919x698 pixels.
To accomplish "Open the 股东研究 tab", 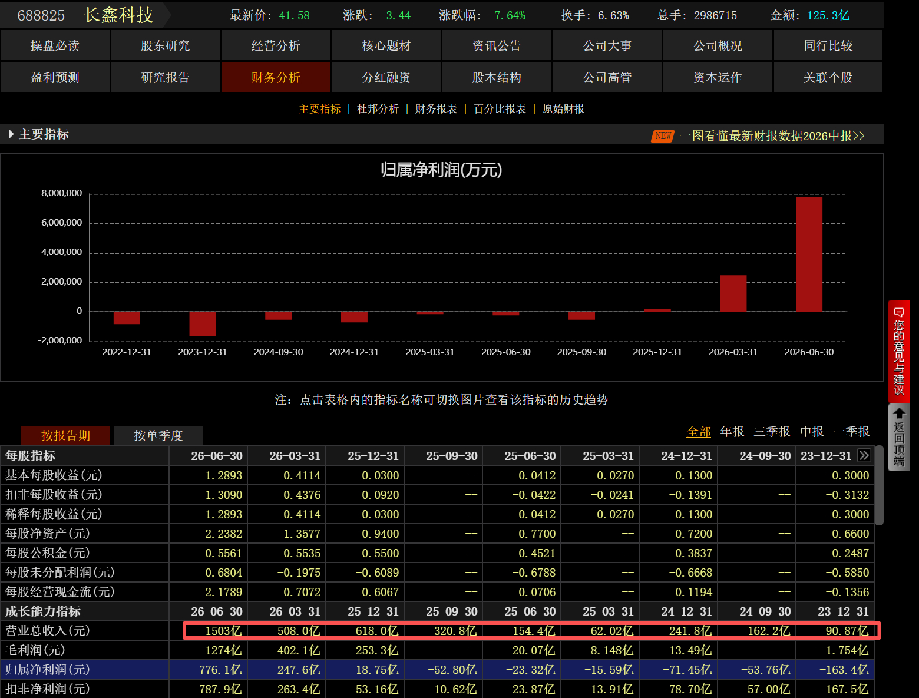I will pos(166,45).
